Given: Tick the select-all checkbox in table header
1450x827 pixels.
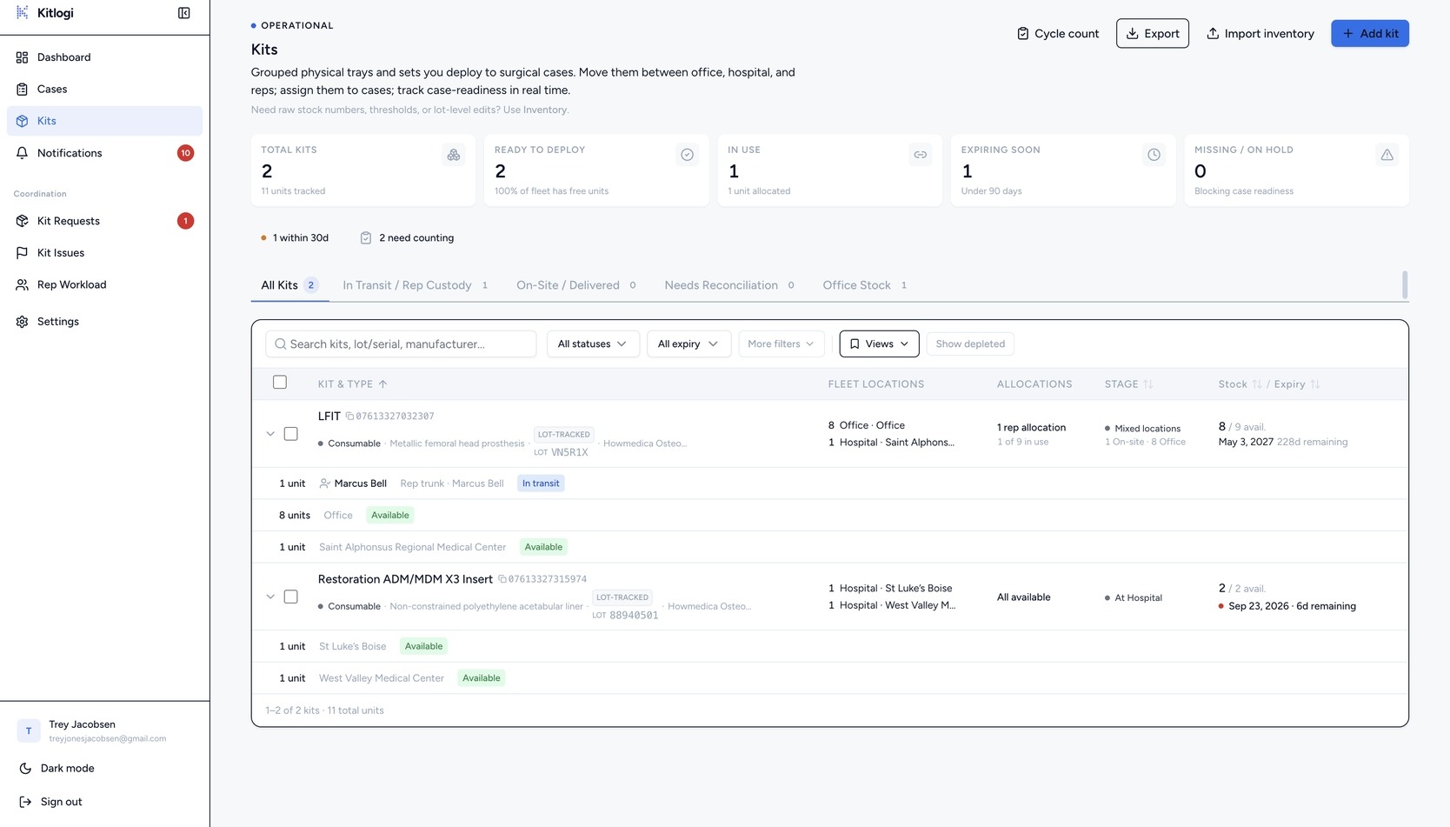Looking at the screenshot, I should 280,383.
